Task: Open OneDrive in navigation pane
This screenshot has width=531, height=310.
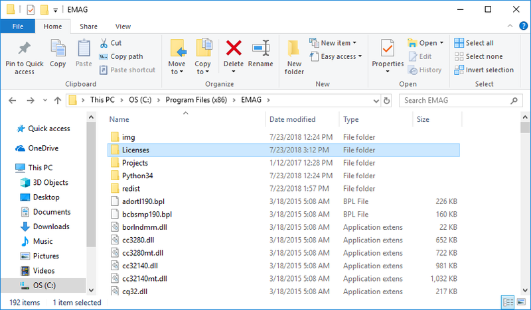Action: click(37, 148)
